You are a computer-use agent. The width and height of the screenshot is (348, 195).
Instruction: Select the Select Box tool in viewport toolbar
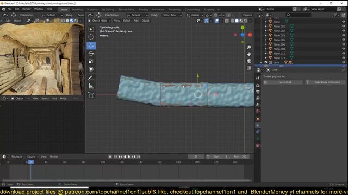point(91,29)
